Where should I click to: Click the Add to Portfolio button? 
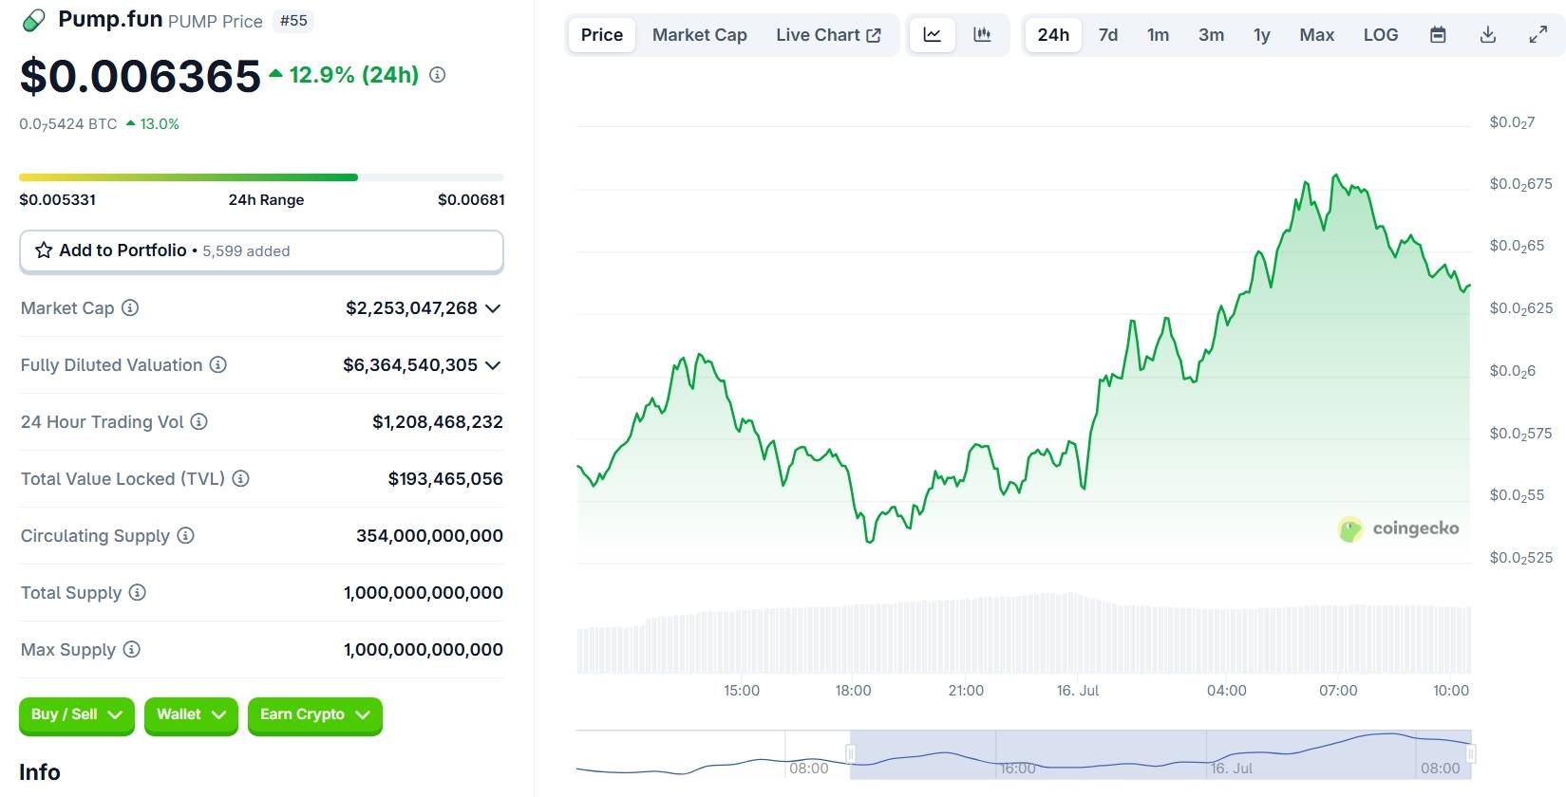coord(261,251)
